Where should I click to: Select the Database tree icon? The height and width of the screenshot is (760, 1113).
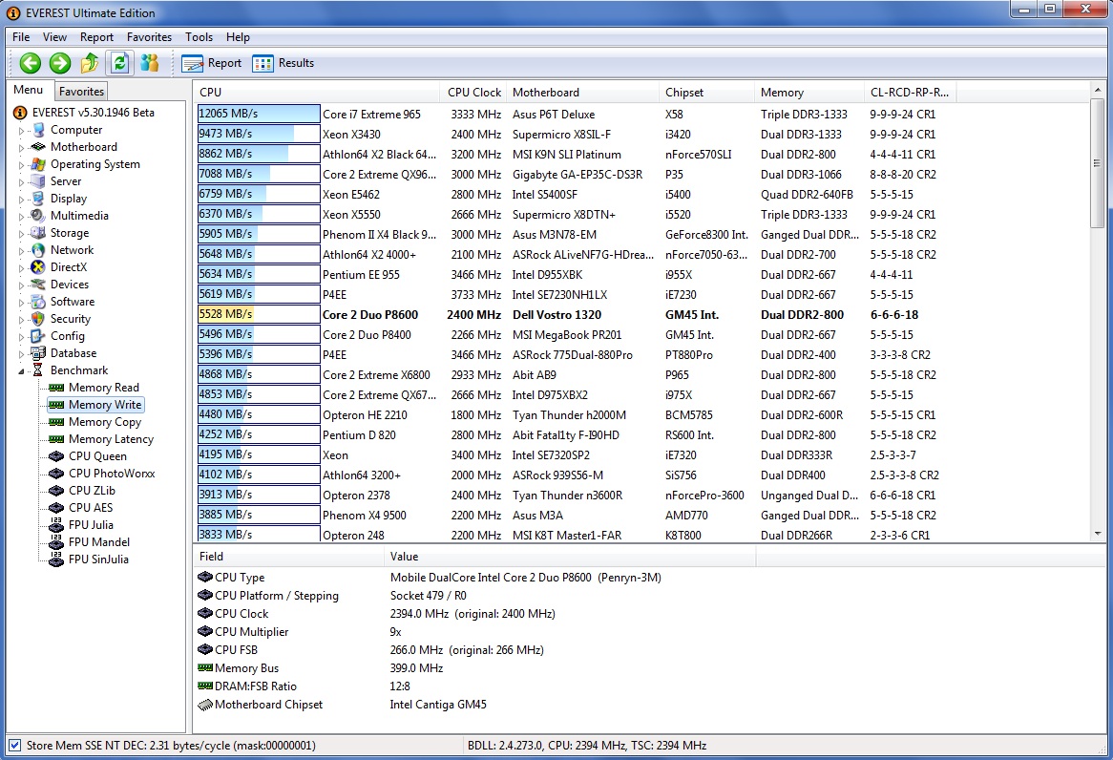pos(38,353)
